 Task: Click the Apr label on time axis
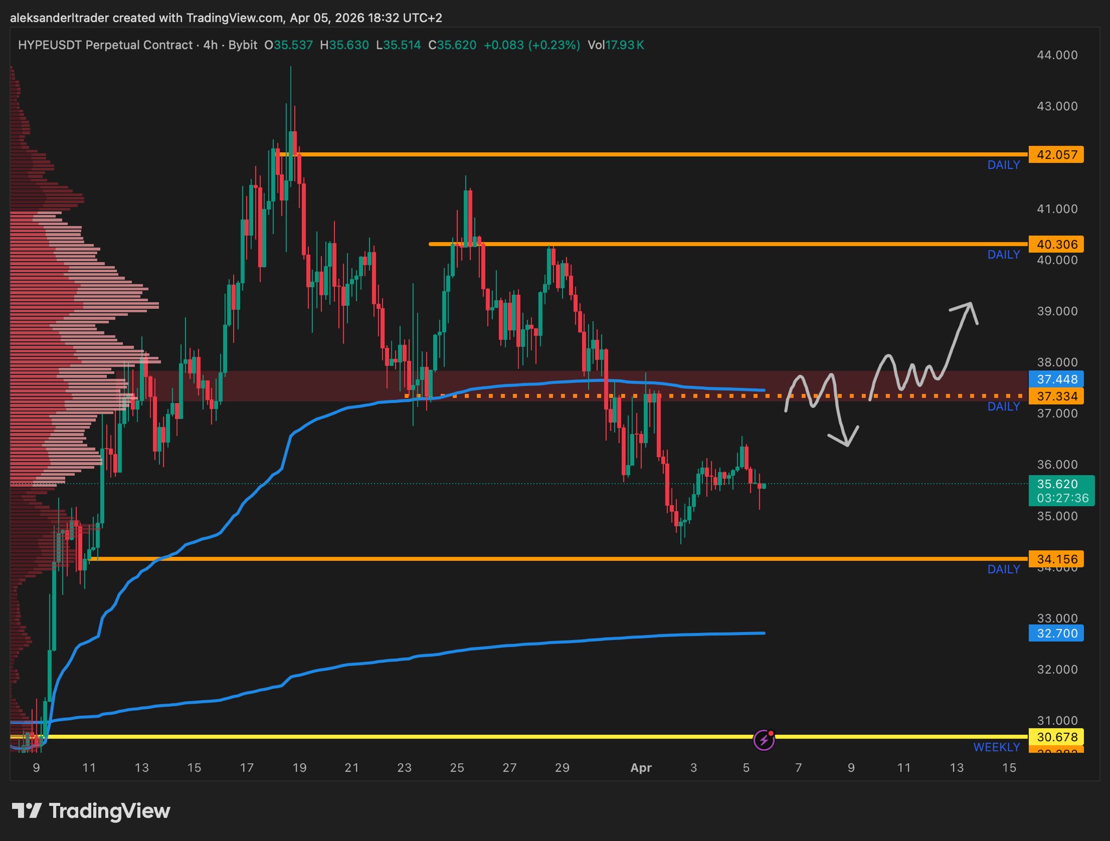(641, 768)
